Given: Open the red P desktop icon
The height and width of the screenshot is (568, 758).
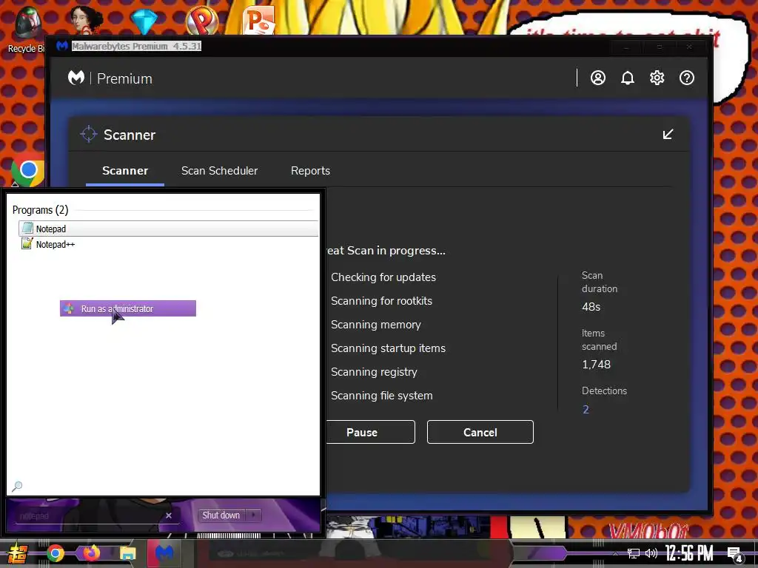Looking at the screenshot, I should pyautogui.click(x=202, y=20).
